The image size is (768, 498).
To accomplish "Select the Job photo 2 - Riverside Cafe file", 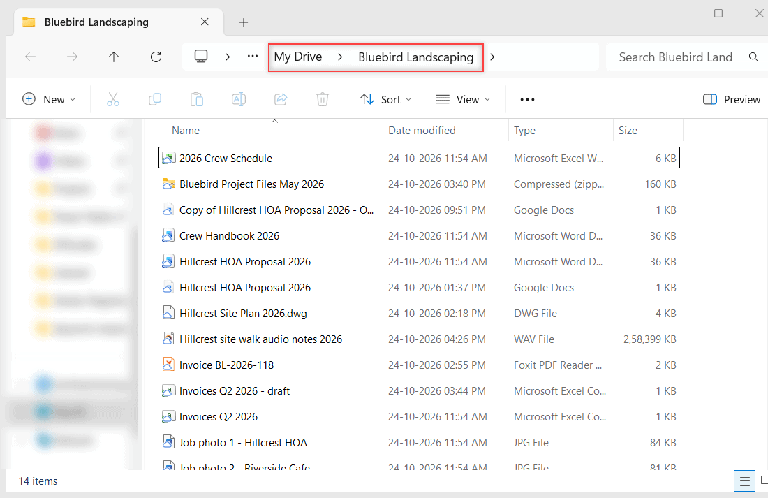I will 244,467.
